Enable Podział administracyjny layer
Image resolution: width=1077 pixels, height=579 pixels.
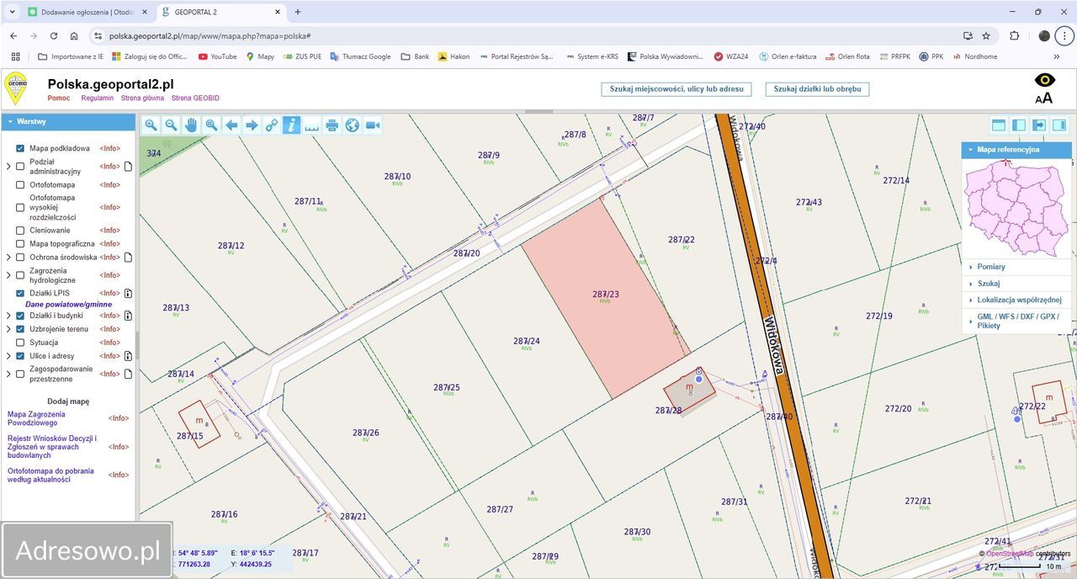pyautogui.click(x=20, y=167)
